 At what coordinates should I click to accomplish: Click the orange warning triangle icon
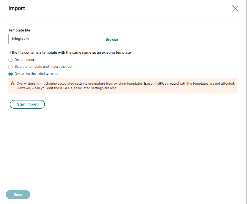click(13, 84)
